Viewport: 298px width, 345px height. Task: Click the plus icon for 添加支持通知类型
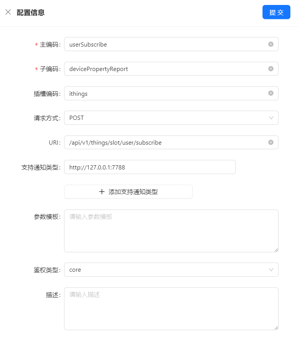pyautogui.click(x=102, y=192)
